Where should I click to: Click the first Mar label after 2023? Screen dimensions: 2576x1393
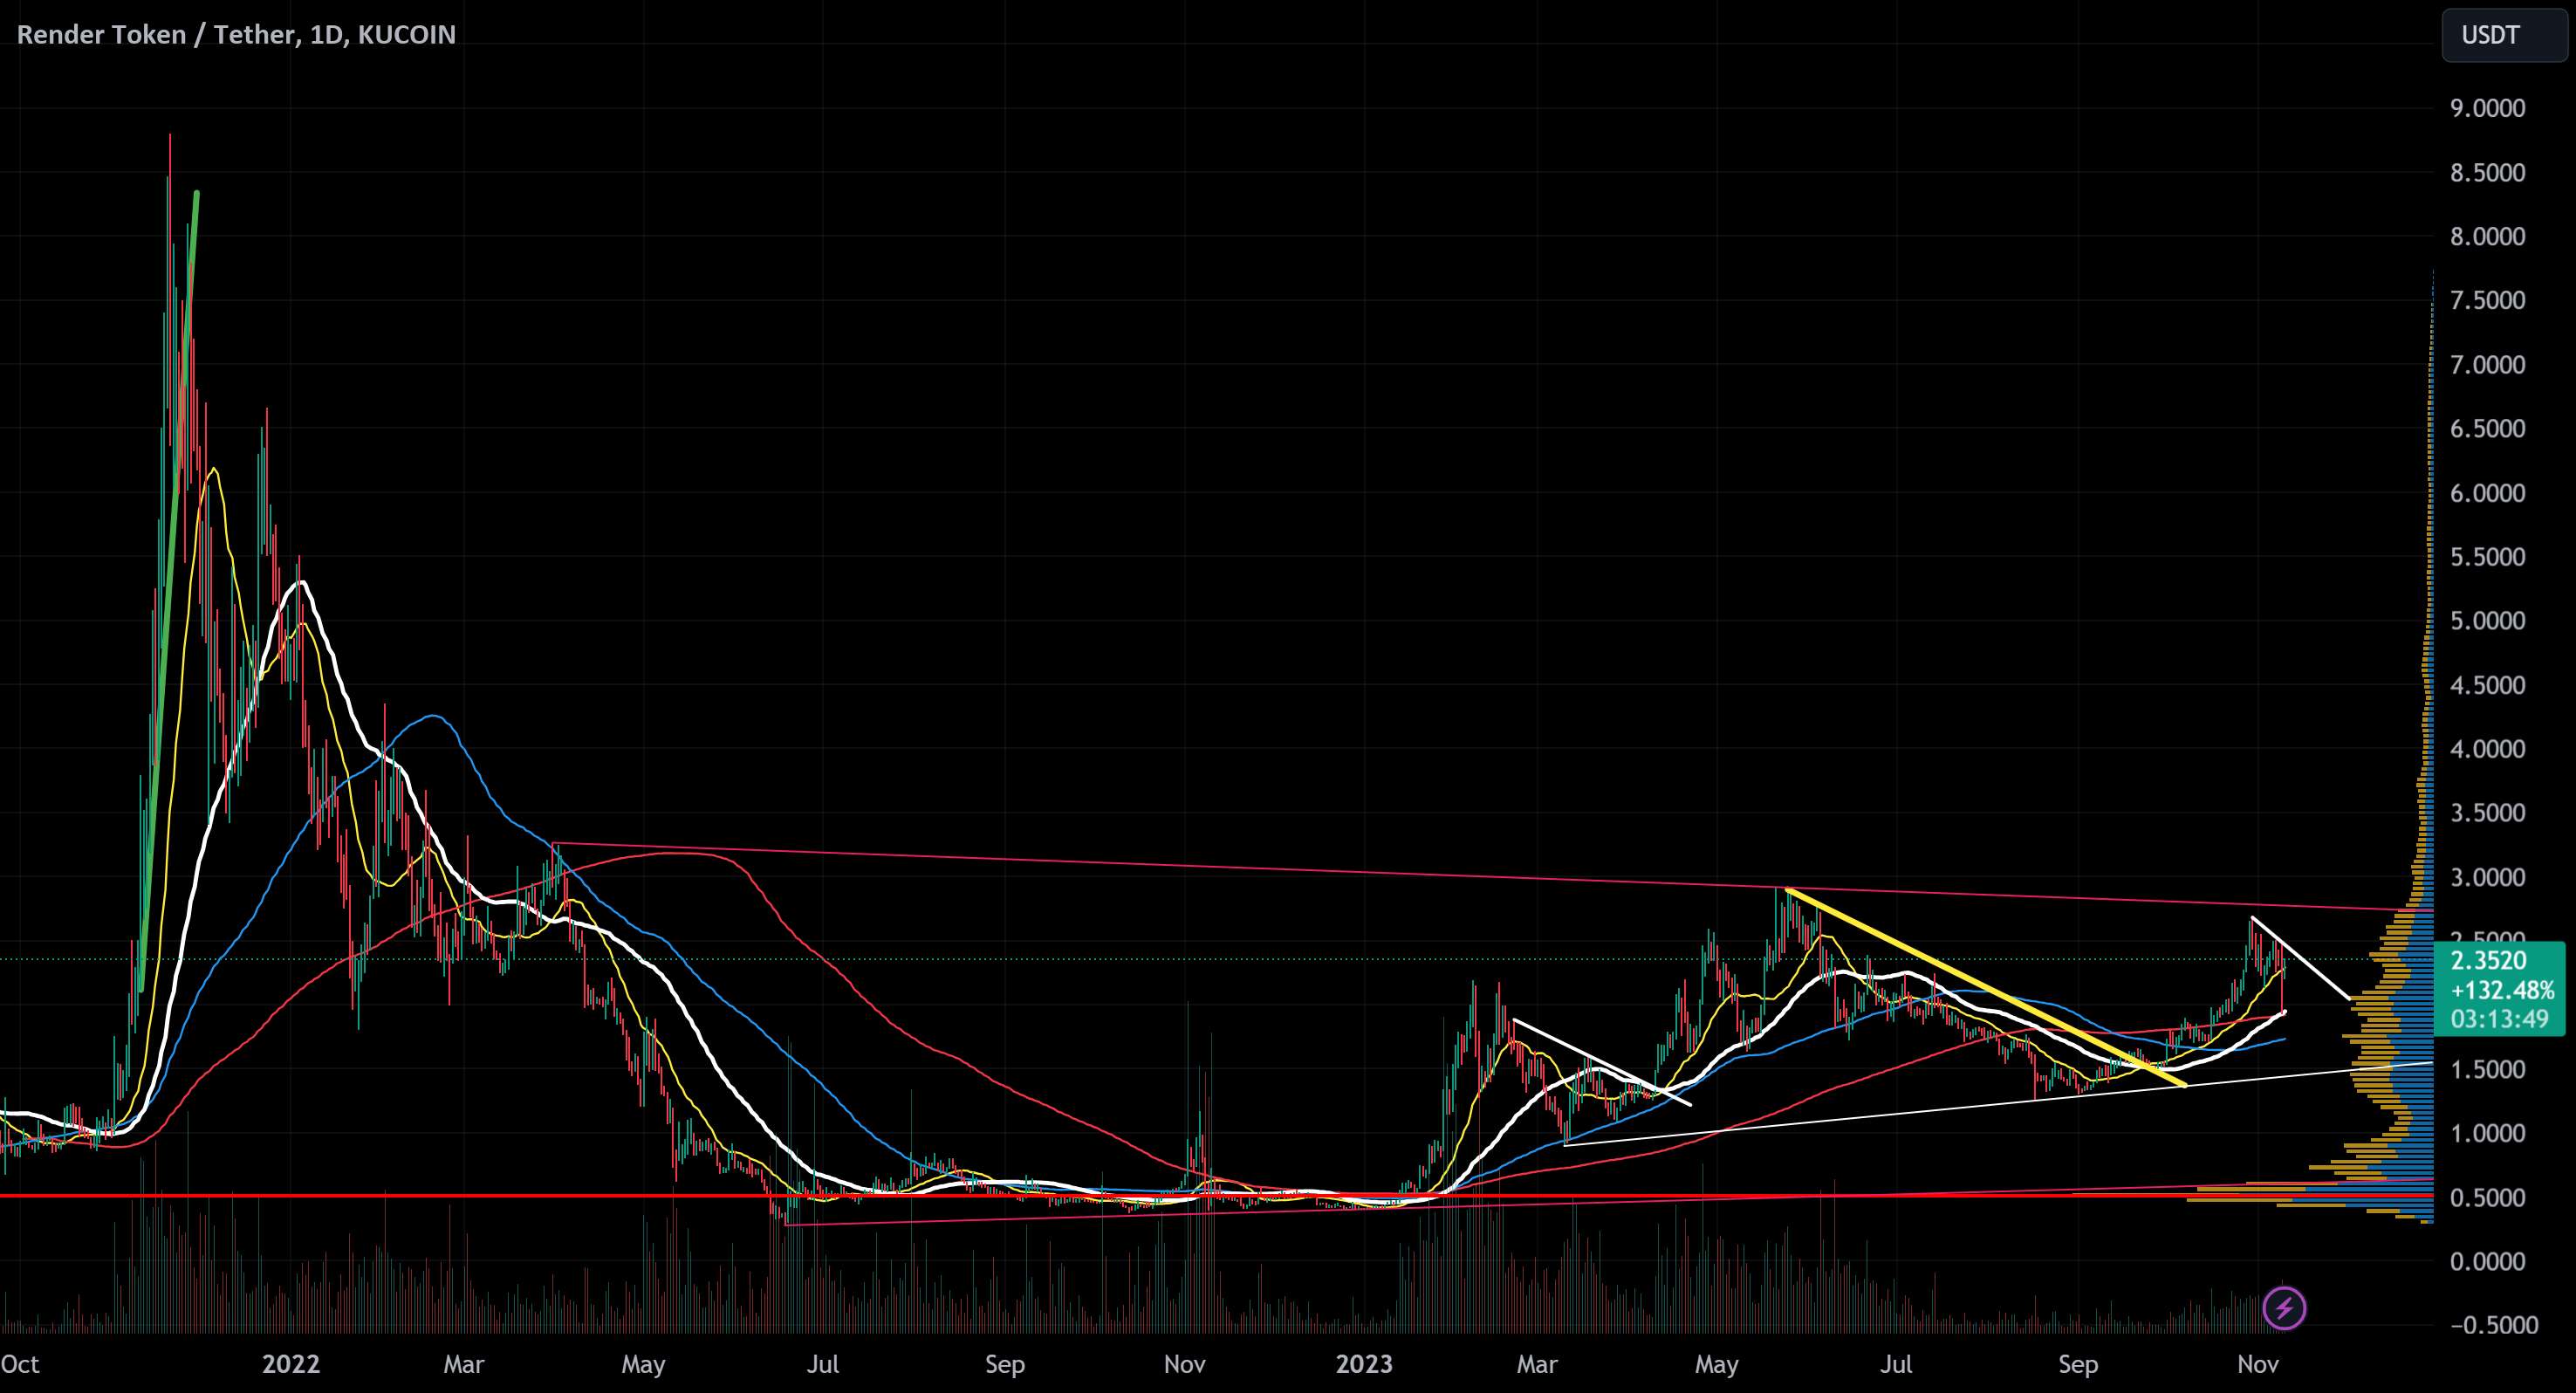click(x=1537, y=1364)
